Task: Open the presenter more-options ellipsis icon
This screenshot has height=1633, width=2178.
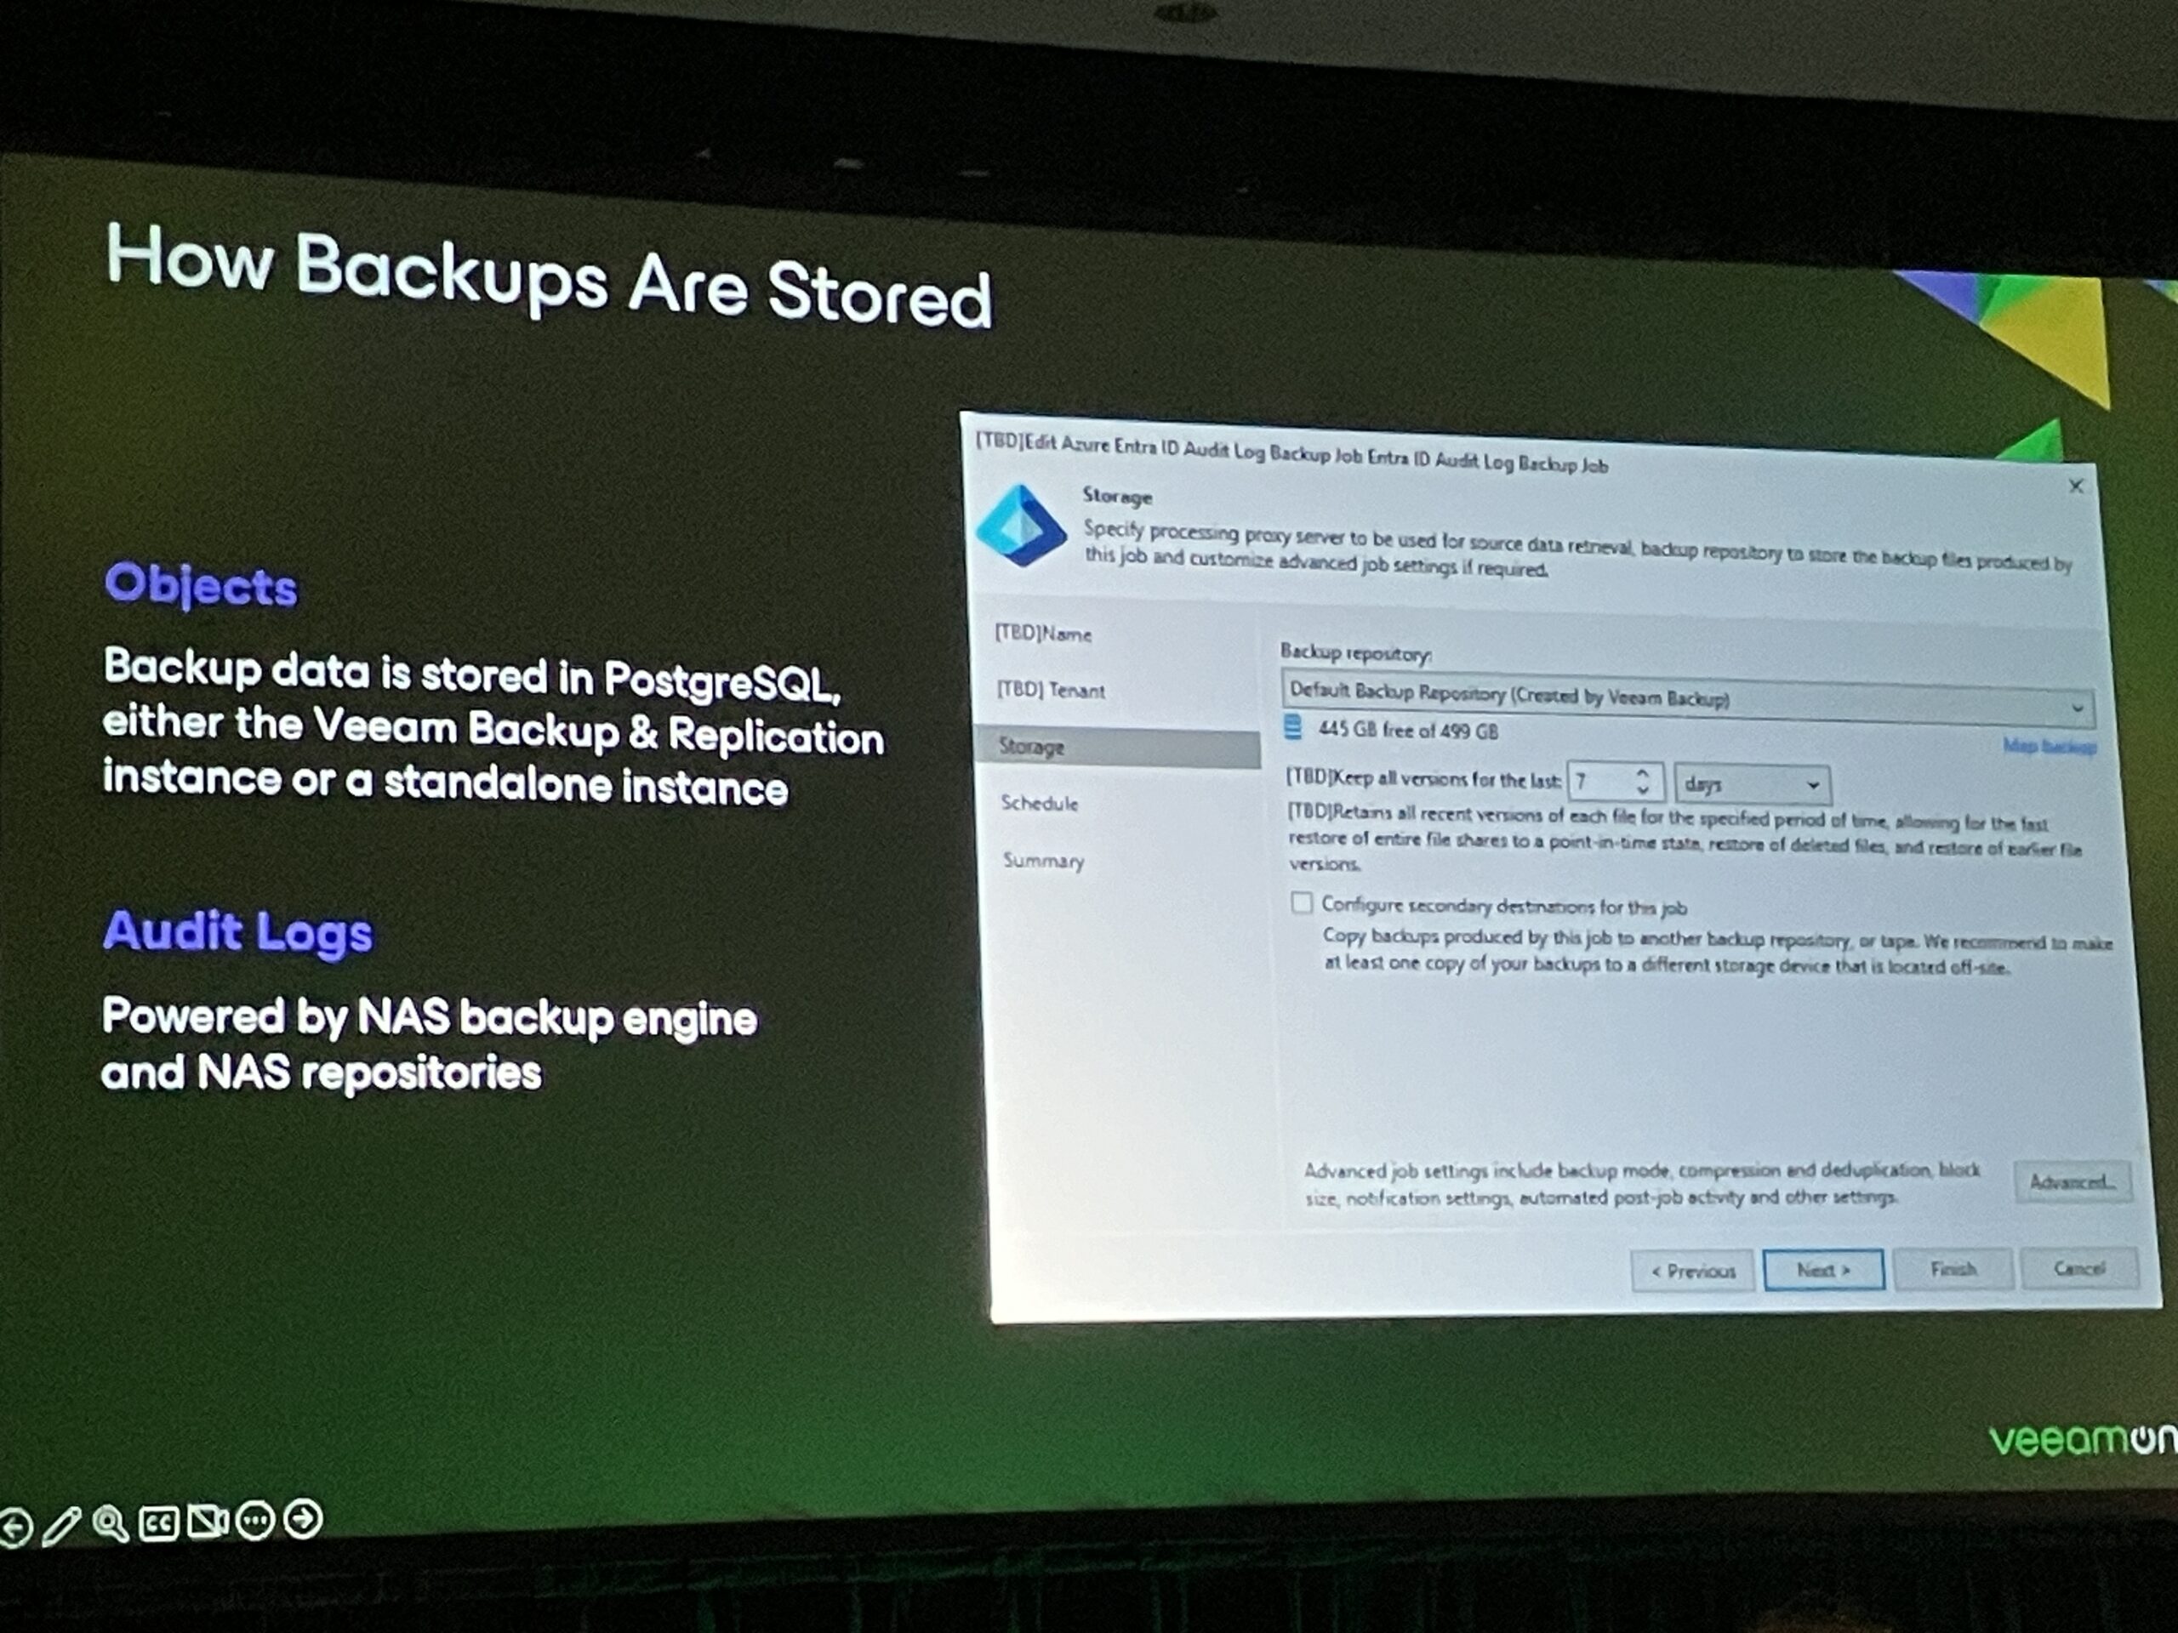Action: pos(256,1520)
